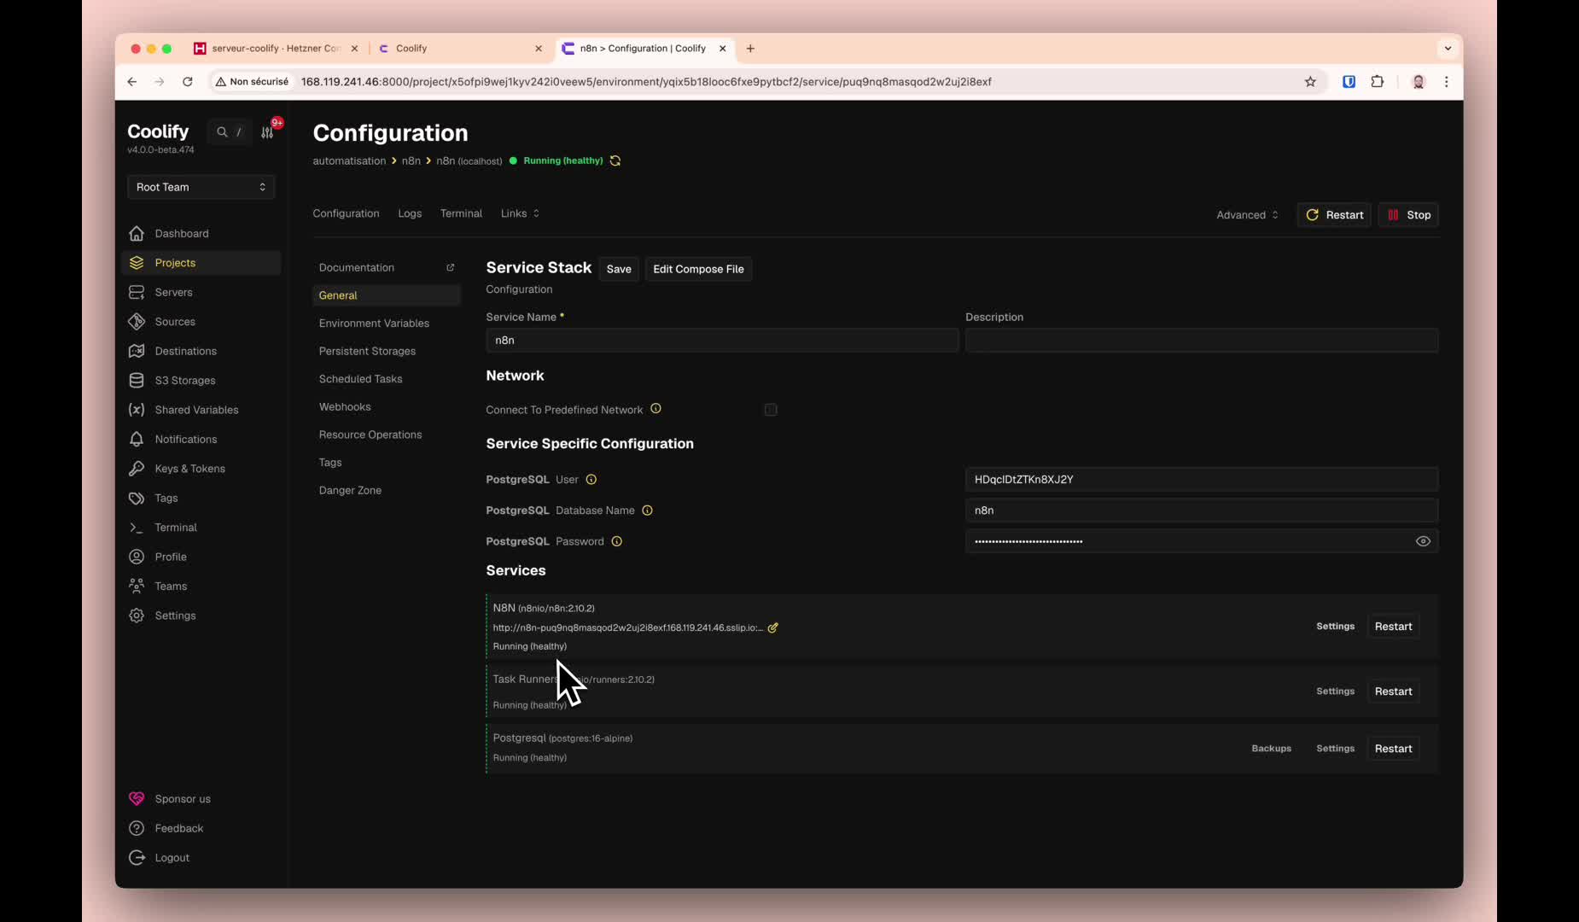Click the Service Name input field
Viewport: 1579px width, 922px height.
pos(722,341)
